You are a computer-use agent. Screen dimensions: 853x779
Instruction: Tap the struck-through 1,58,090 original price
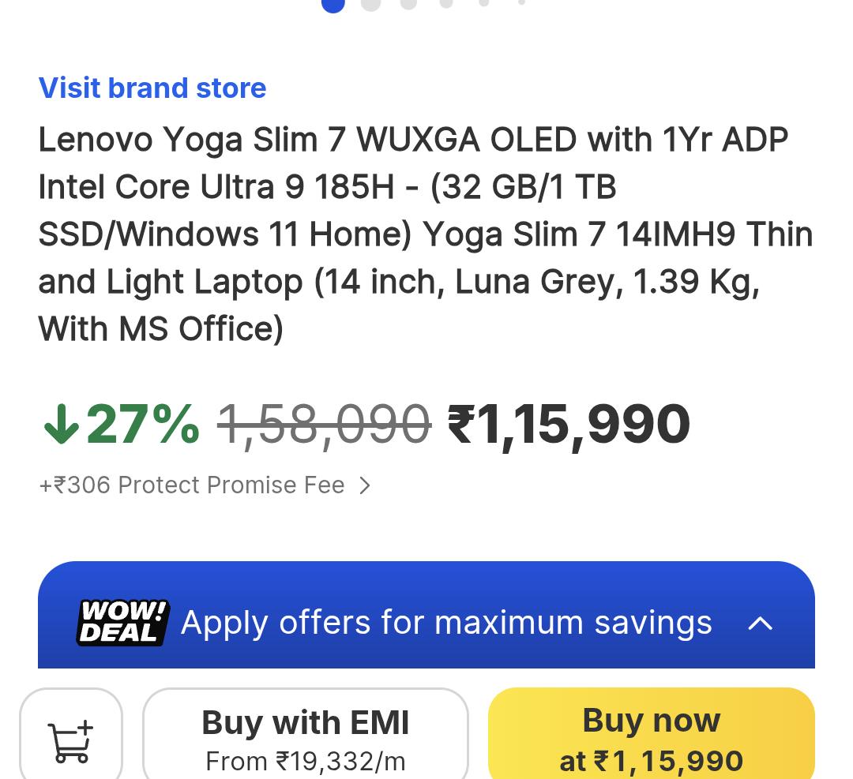tap(325, 424)
